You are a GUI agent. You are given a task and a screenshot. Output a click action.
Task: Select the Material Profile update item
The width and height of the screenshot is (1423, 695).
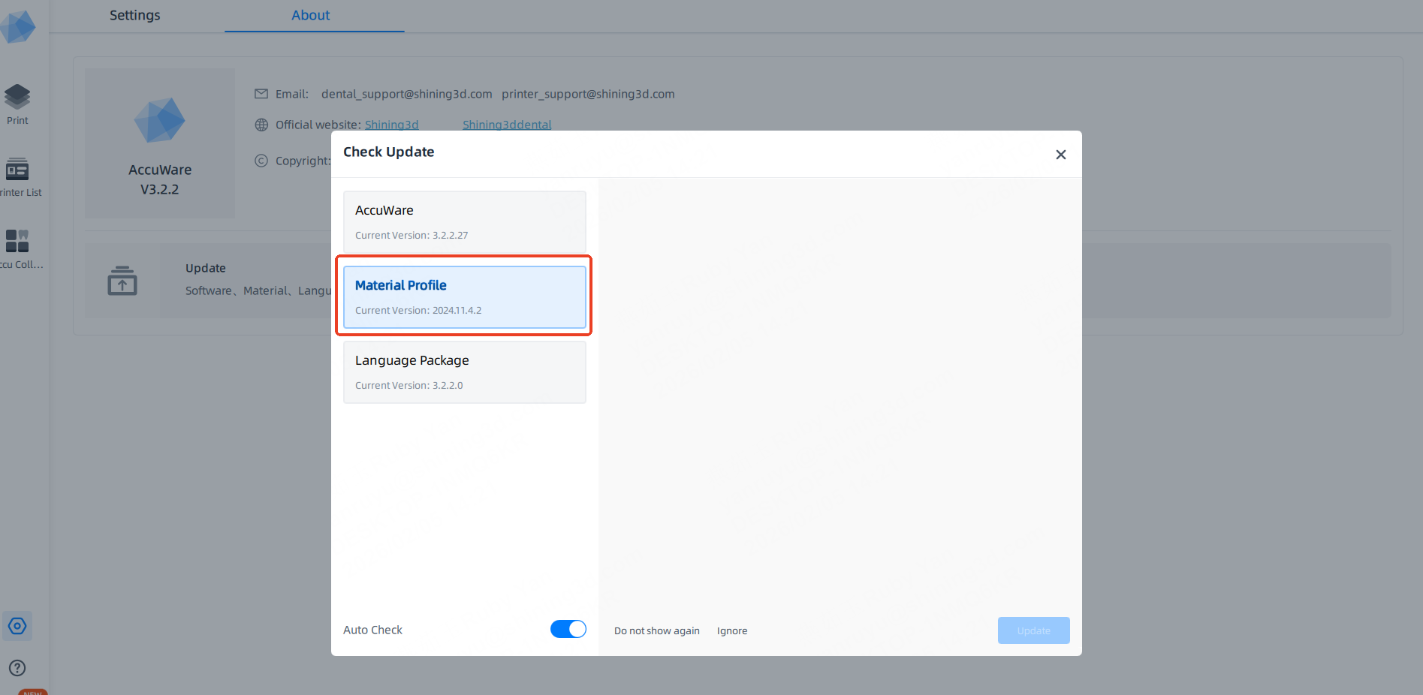click(x=465, y=297)
